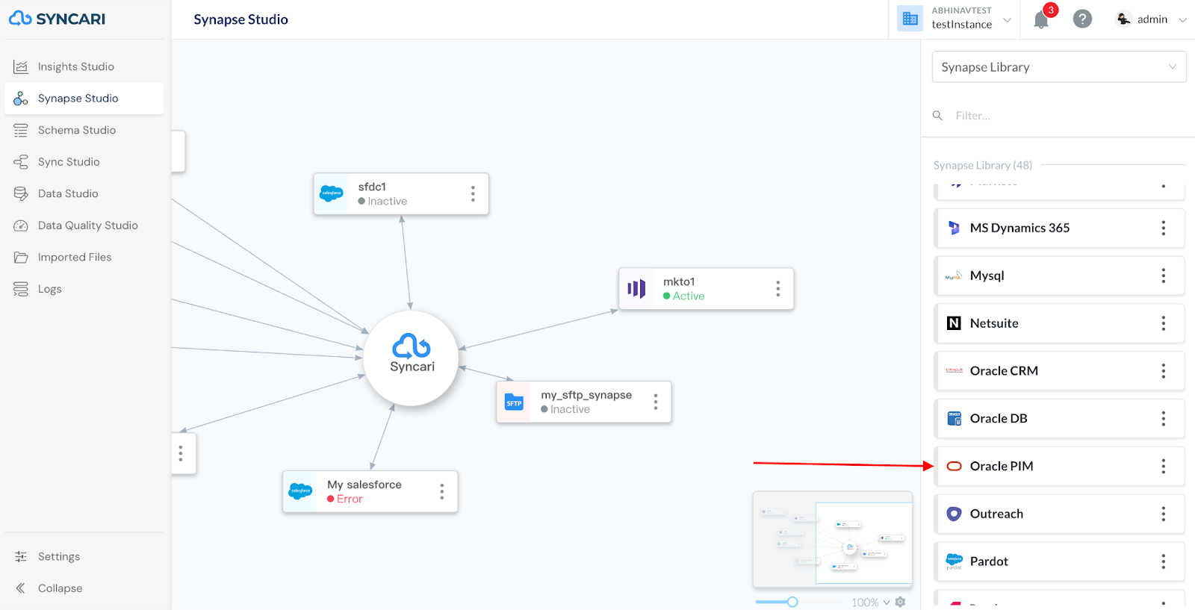Click the mkto1 Active status text
The image size is (1195, 610).
[689, 296]
